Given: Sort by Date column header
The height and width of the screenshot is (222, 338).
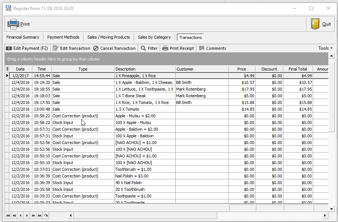Looking at the screenshot, I should (20, 69).
